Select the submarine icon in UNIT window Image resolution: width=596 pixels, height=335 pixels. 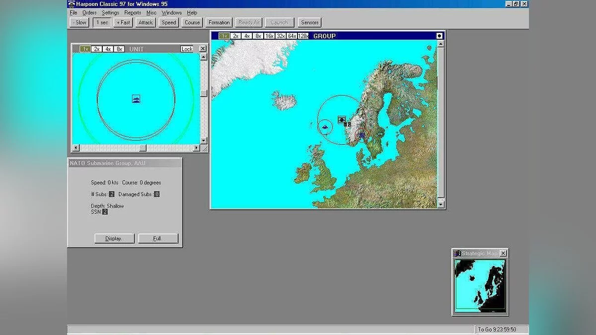coord(136,99)
